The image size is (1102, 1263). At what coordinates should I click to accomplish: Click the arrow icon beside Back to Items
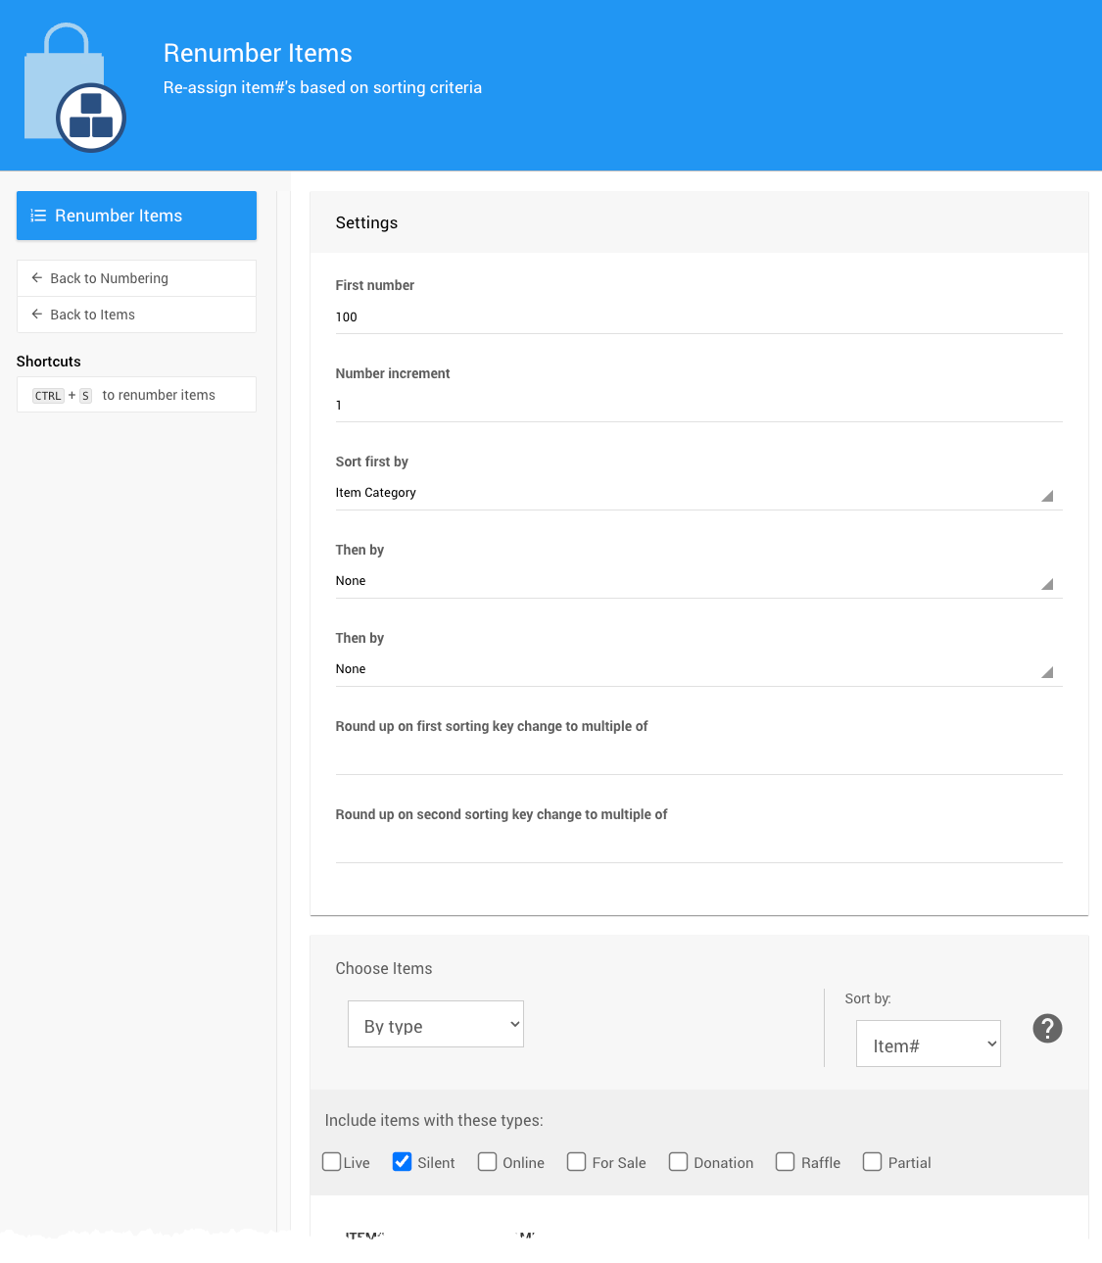(x=37, y=315)
